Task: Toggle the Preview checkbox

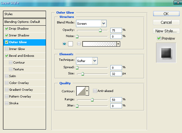Action: coord(159,38)
